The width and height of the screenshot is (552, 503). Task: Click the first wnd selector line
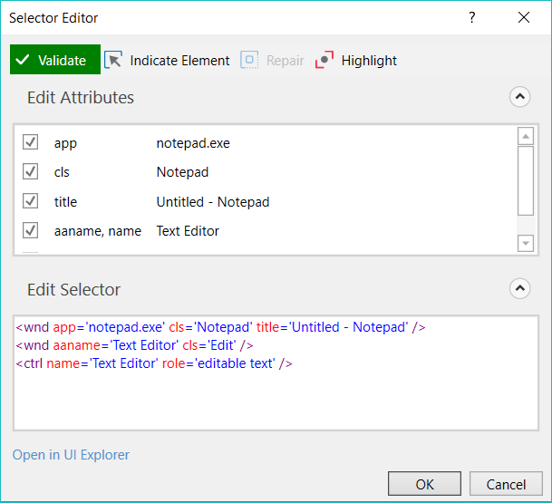click(220, 327)
